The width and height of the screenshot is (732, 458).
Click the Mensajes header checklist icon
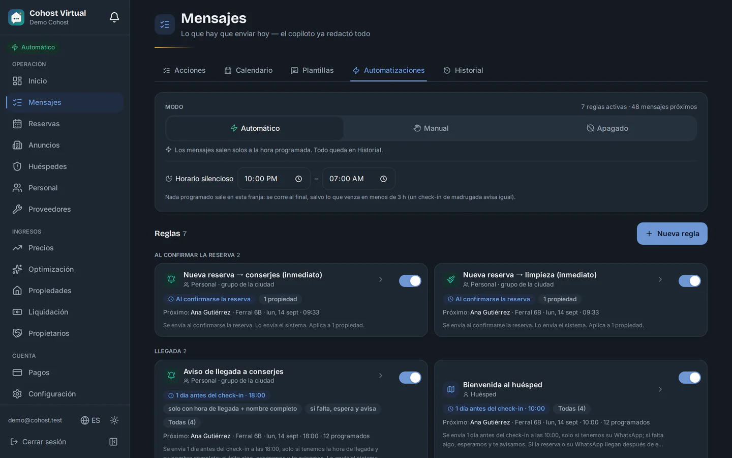(x=165, y=24)
